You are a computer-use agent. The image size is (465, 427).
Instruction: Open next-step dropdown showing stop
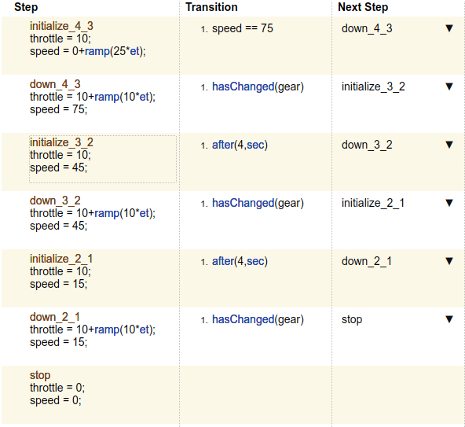(449, 319)
